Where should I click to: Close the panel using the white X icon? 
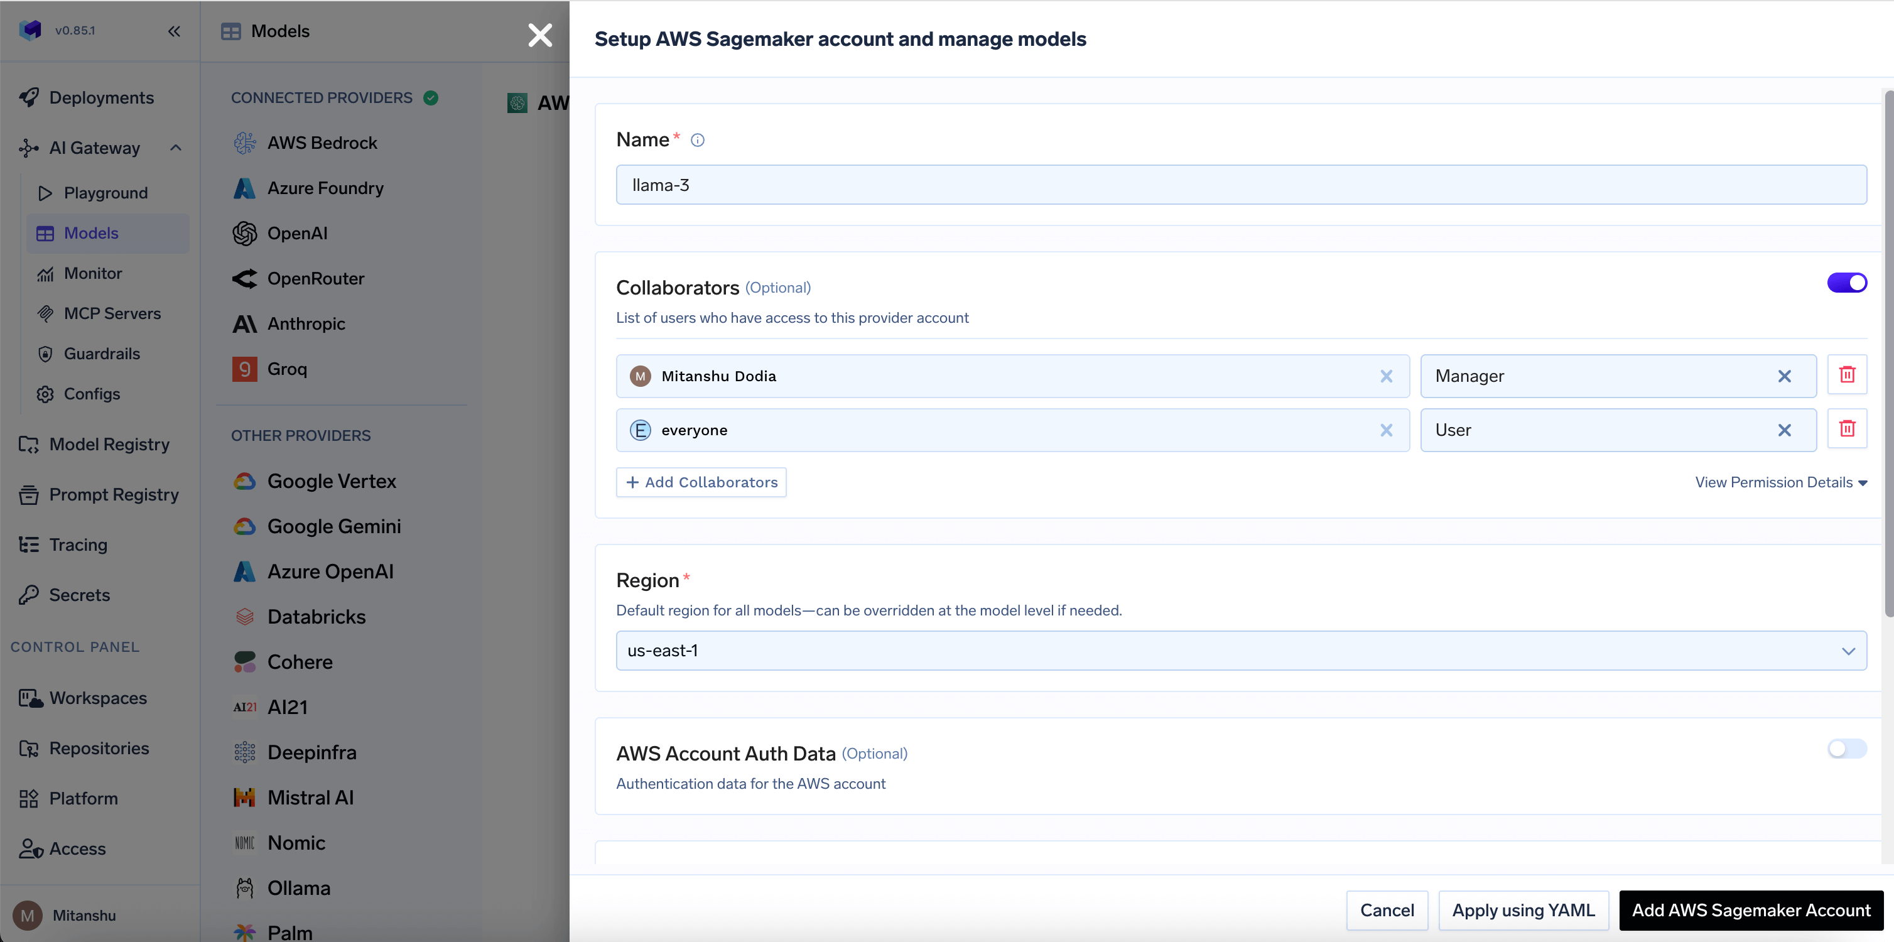point(539,35)
